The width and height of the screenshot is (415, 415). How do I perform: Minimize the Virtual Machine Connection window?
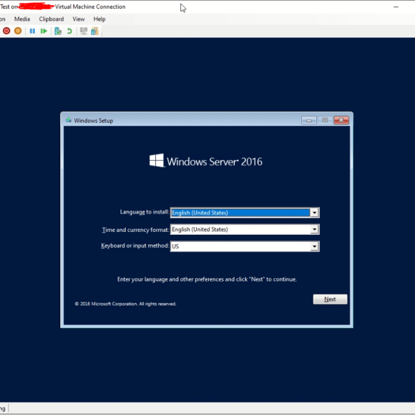click(x=396, y=7)
